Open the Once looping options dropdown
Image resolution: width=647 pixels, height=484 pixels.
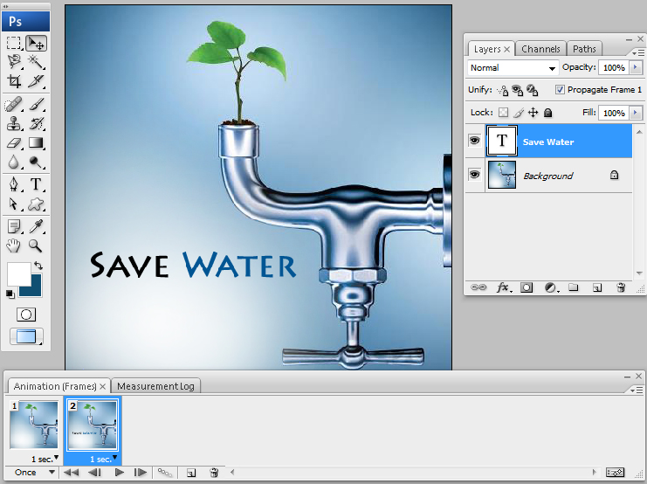33,473
